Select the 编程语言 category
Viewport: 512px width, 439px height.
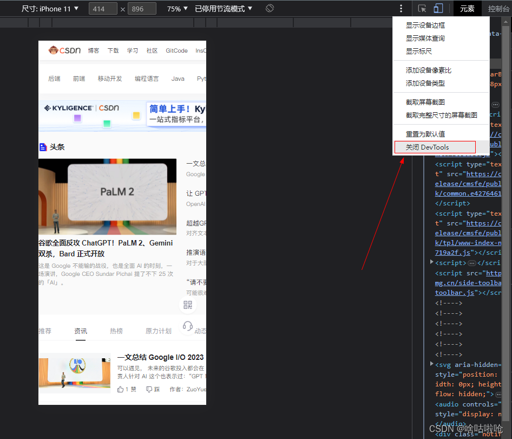pos(147,79)
